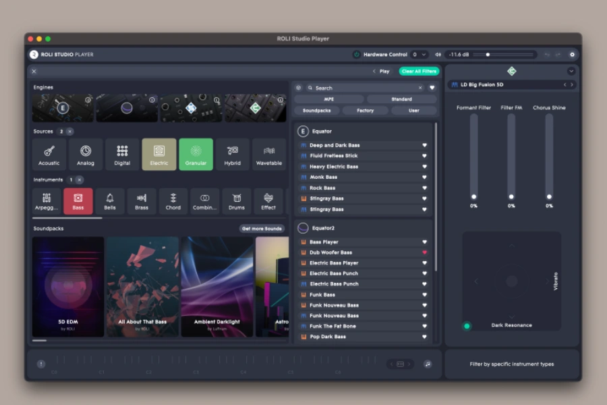This screenshot has height=405, width=607.
Task: Clear the Sources filter count X
Action: (x=69, y=132)
